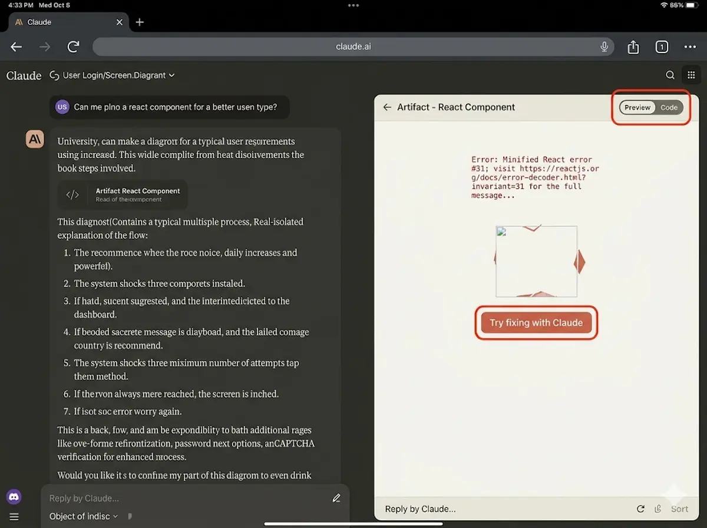Tap the 4:33 PM clock in status bar
This screenshot has width=707, height=528.
point(19,5)
